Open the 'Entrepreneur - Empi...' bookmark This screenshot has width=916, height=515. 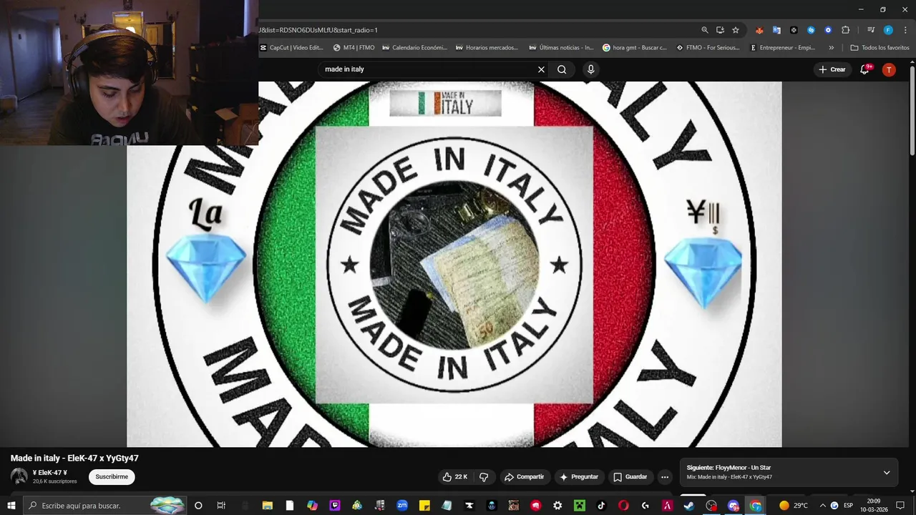tap(783, 48)
